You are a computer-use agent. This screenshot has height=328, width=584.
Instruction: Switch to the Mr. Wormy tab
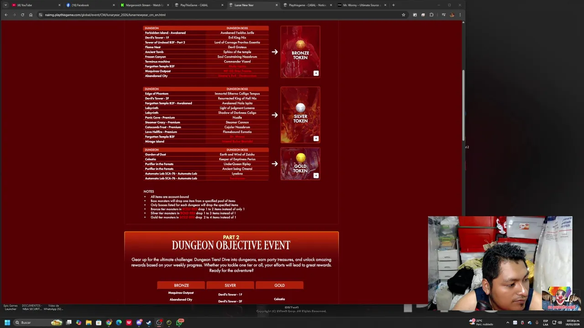click(362, 5)
